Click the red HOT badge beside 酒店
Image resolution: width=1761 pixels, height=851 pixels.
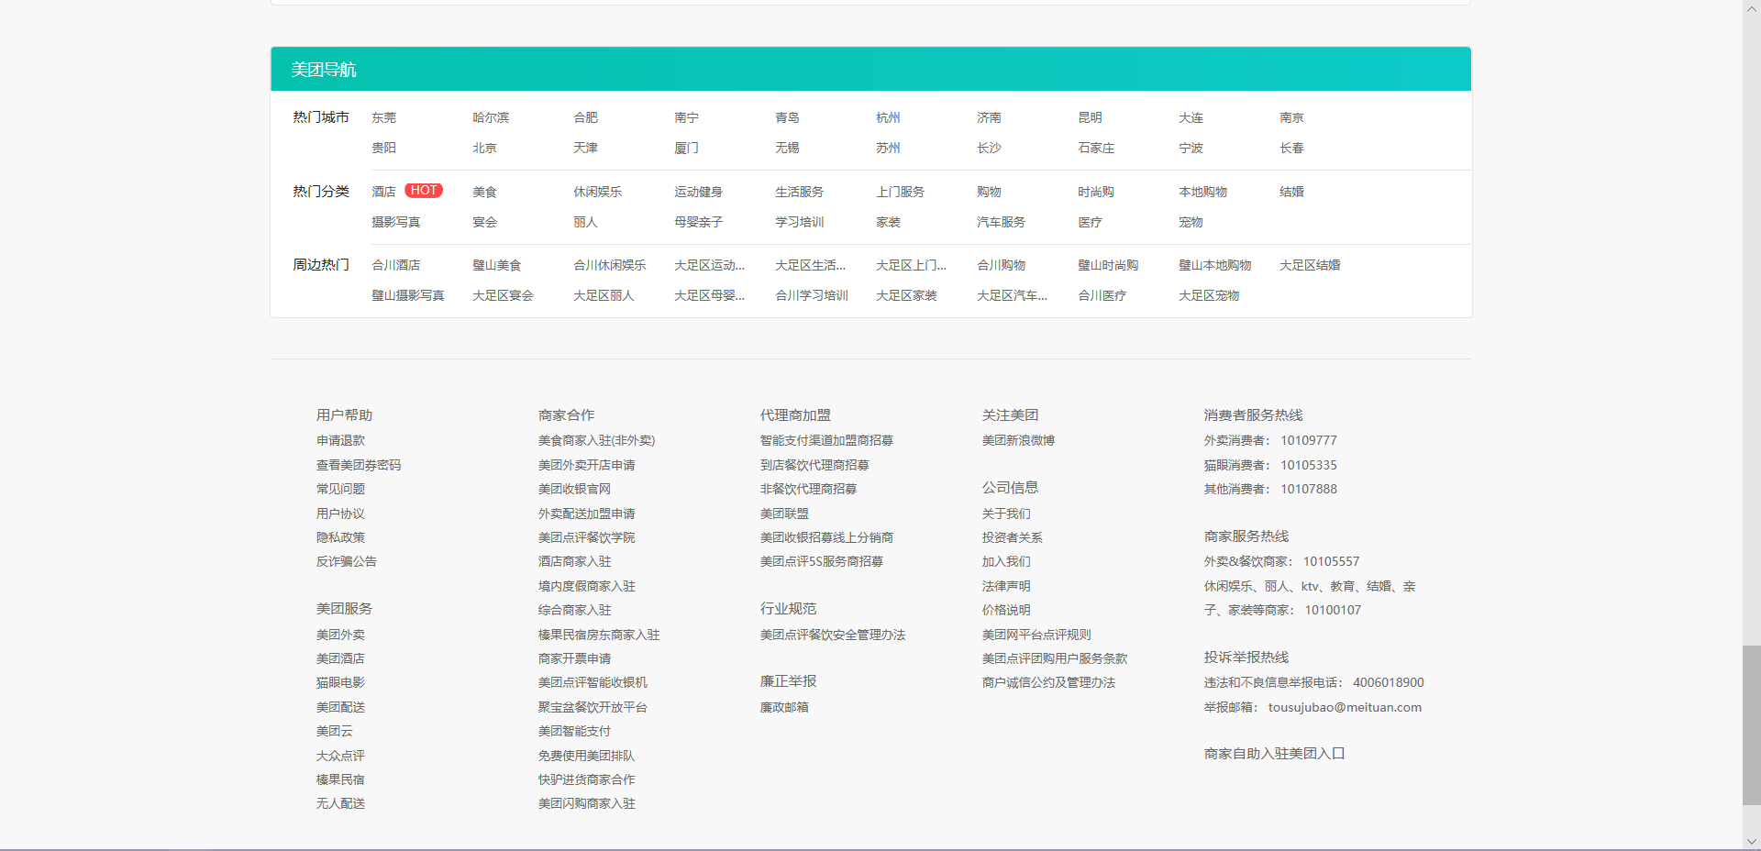coord(424,191)
